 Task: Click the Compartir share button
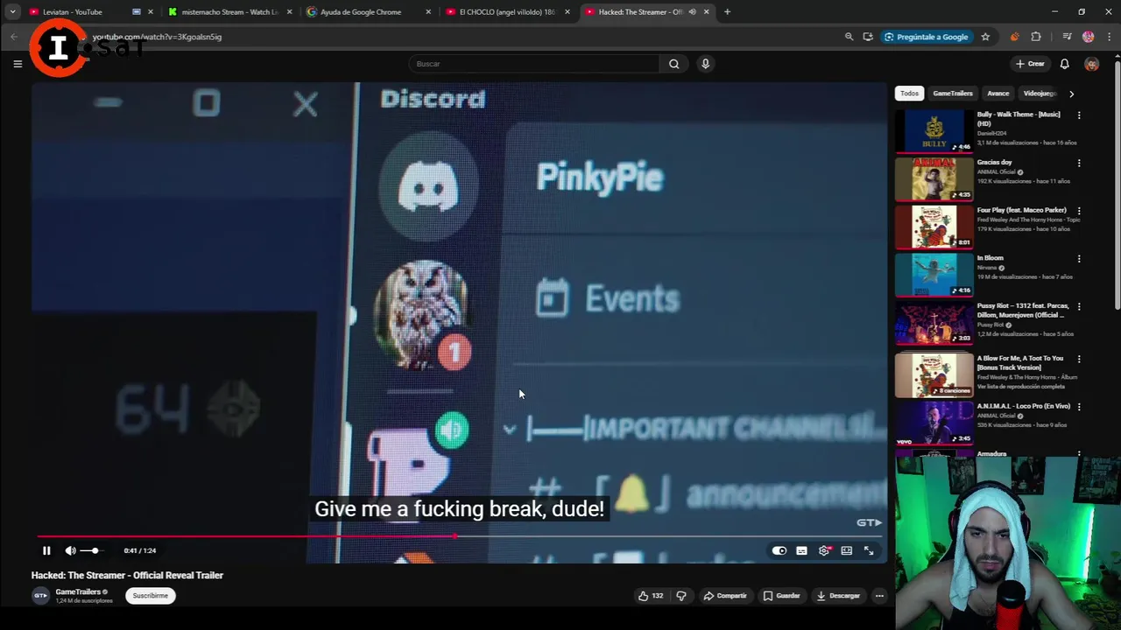point(725,596)
